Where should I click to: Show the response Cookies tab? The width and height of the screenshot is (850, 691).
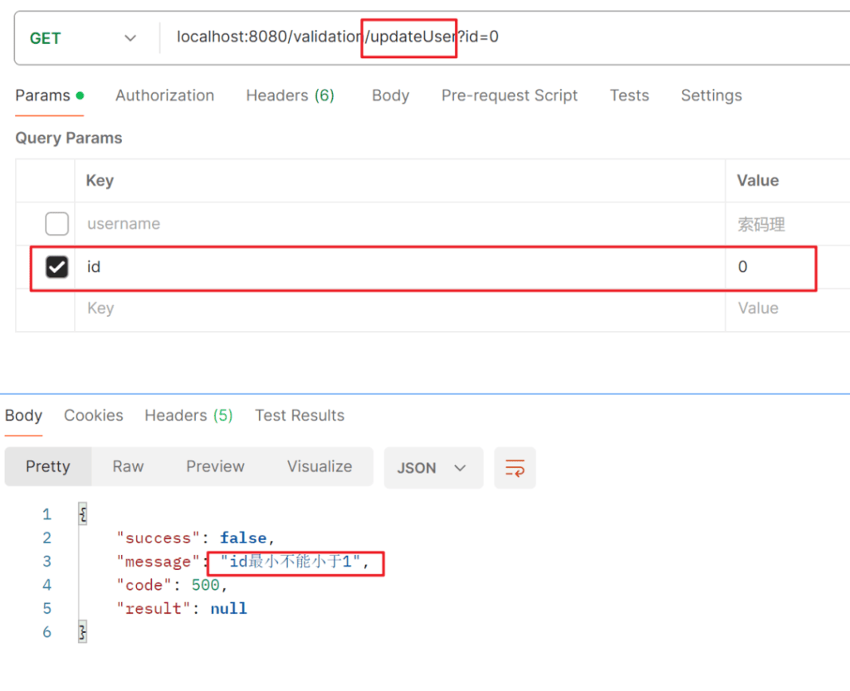93,416
